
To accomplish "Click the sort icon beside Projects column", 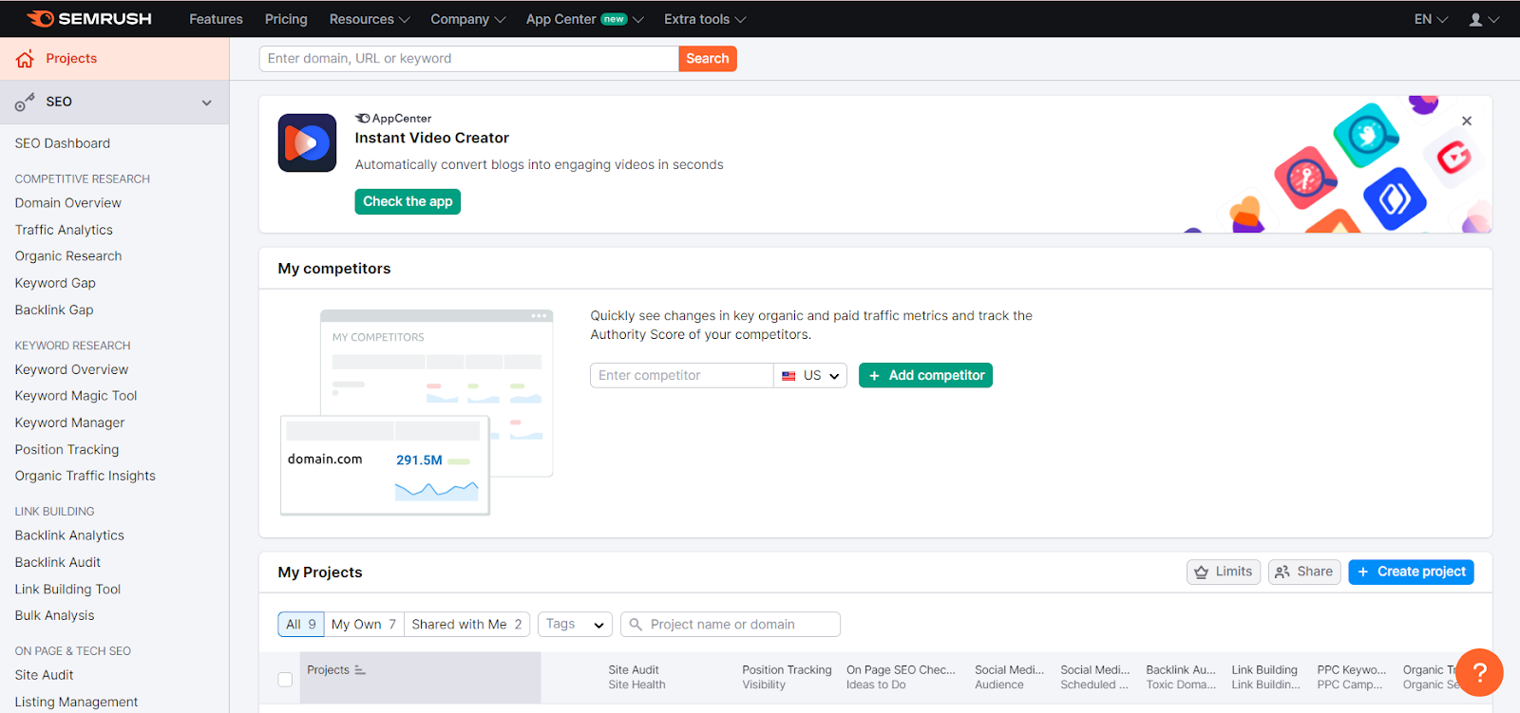I will point(360,670).
